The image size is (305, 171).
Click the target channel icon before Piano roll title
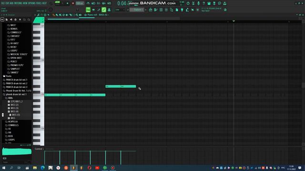[85, 15]
